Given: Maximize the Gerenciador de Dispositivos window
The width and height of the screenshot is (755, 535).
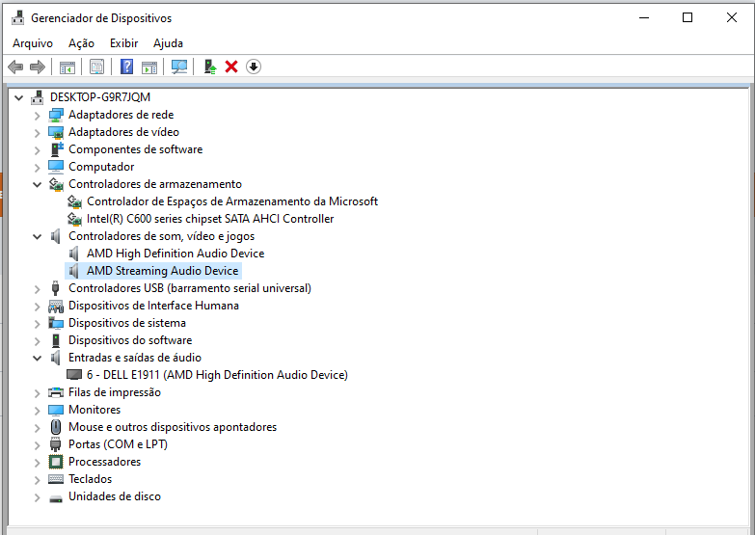Looking at the screenshot, I should [x=688, y=17].
